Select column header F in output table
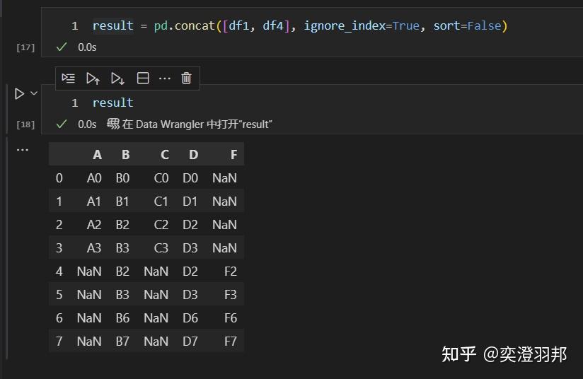 click(233, 155)
